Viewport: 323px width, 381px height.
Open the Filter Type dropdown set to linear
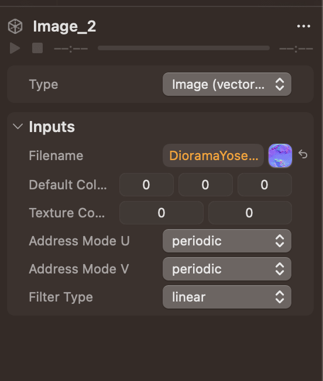[227, 297]
